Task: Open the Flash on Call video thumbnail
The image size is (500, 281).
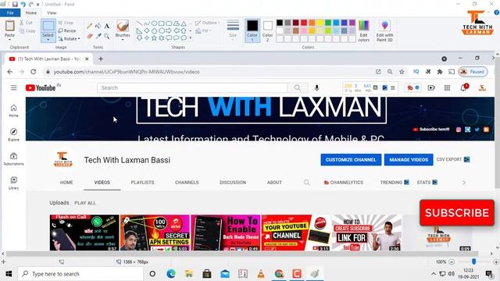Action: click(84, 233)
